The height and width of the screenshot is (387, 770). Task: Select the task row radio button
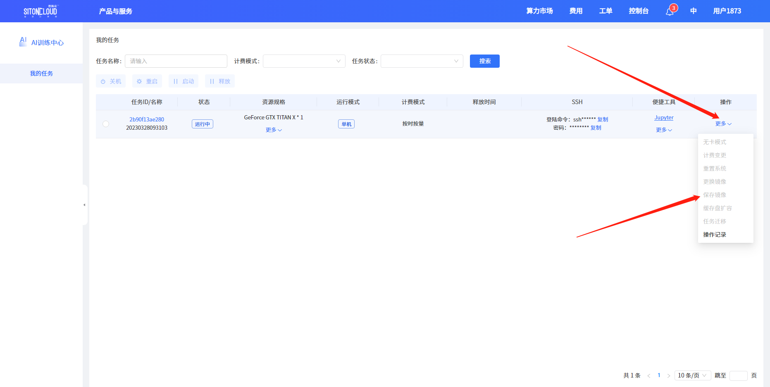(106, 124)
